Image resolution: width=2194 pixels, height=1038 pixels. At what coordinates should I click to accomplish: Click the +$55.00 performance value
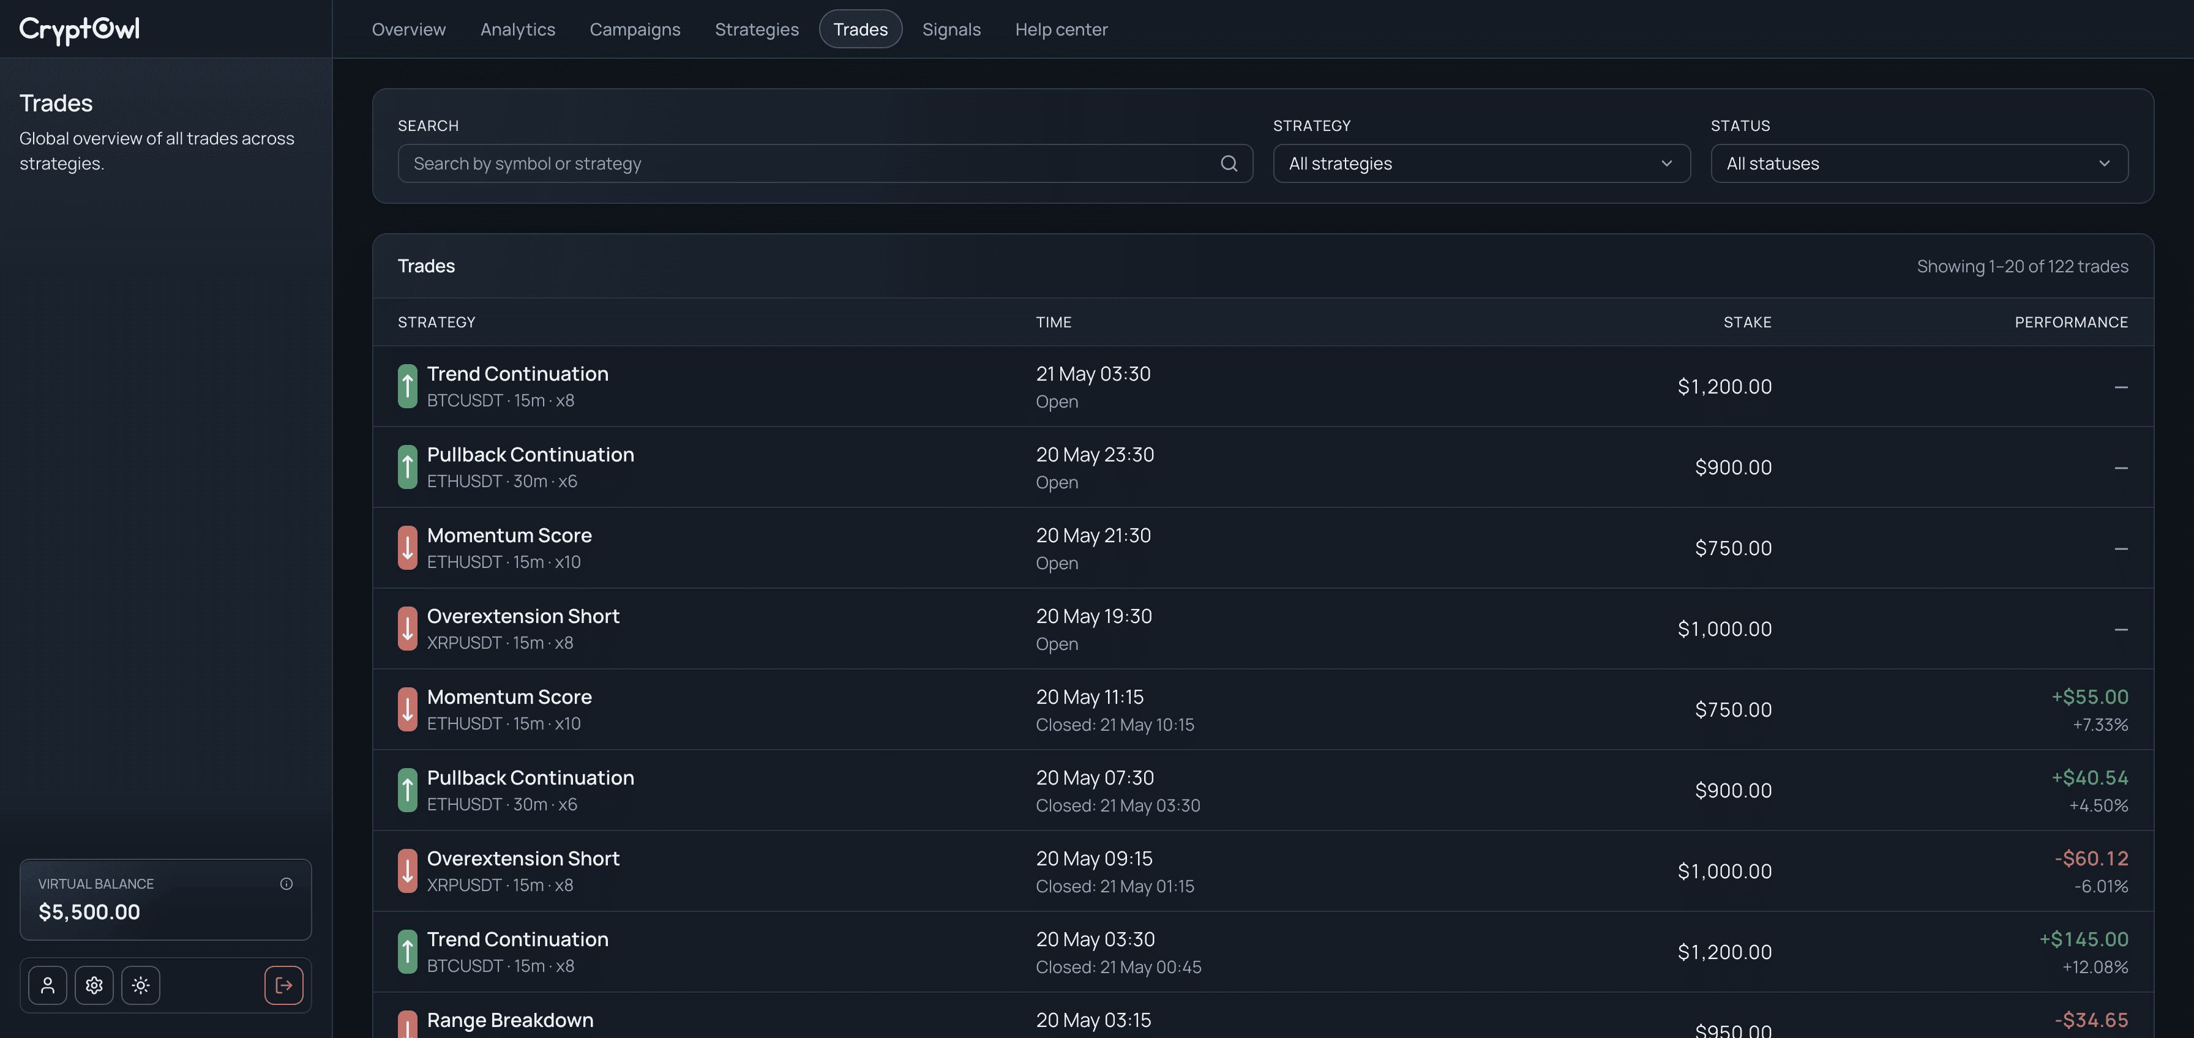point(2089,697)
